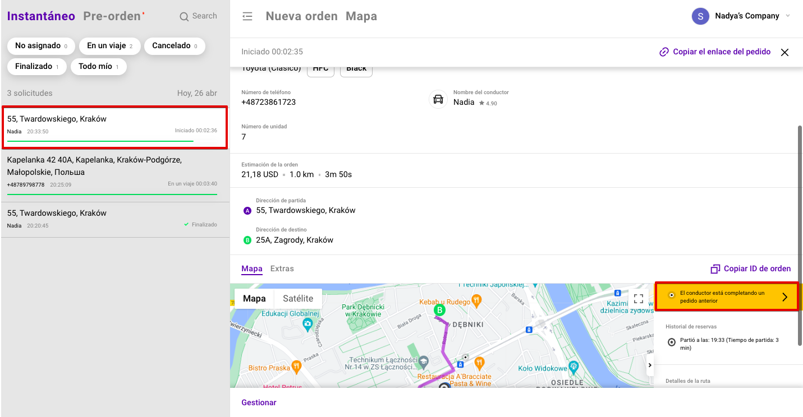Filter orders by Finalizado

(37, 66)
